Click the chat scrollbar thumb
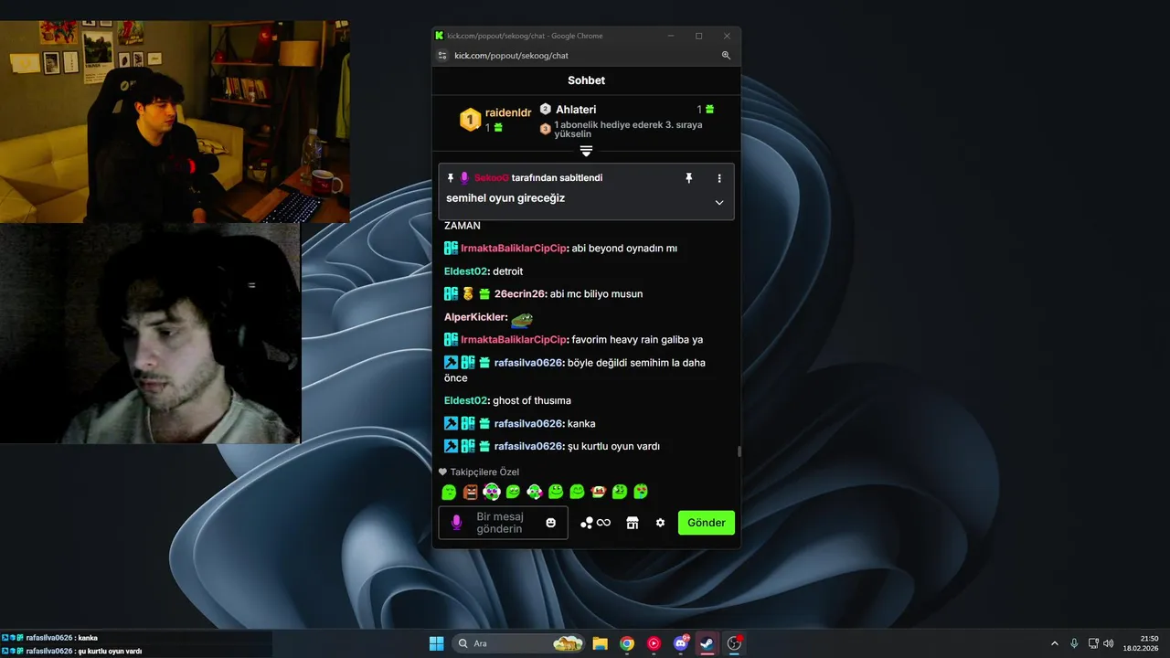Screen dimensions: 1170x658 tap(739, 451)
